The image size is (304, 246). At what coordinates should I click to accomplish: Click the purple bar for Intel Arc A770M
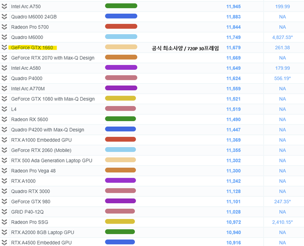pos(121,88)
